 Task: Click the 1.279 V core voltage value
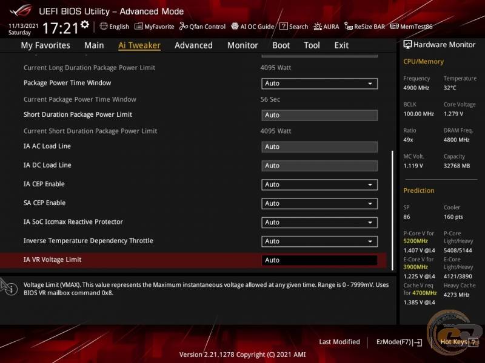click(453, 114)
